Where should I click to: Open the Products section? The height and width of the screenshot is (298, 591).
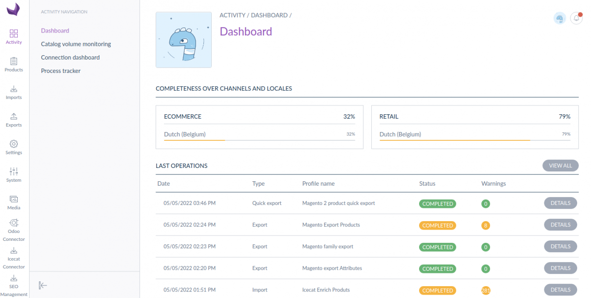tap(14, 65)
